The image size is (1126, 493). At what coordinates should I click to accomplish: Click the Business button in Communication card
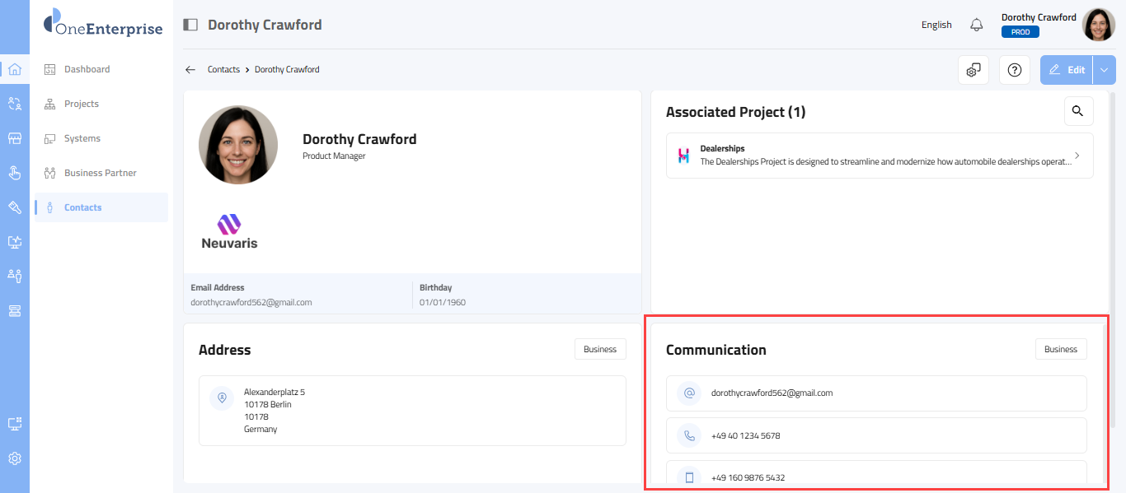click(1061, 349)
